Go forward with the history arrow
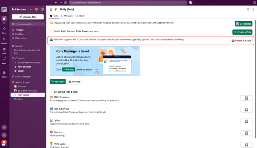 [61, 2]
